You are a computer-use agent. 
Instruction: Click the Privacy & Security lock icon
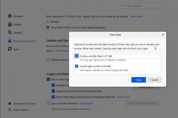point(10,41)
